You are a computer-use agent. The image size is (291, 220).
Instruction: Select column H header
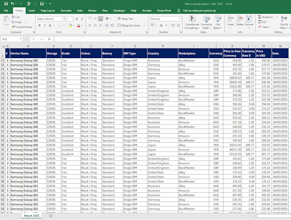163,46
